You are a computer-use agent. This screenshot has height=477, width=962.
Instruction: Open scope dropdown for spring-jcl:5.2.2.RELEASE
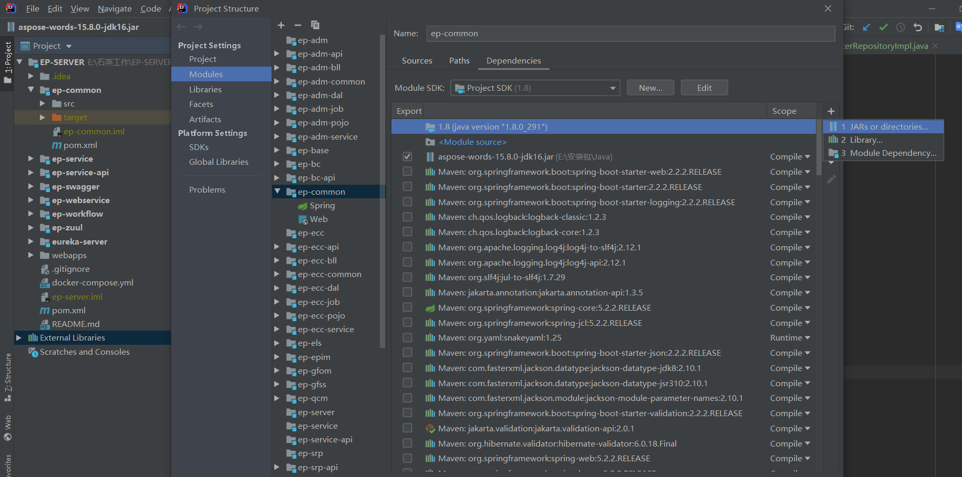tap(790, 323)
